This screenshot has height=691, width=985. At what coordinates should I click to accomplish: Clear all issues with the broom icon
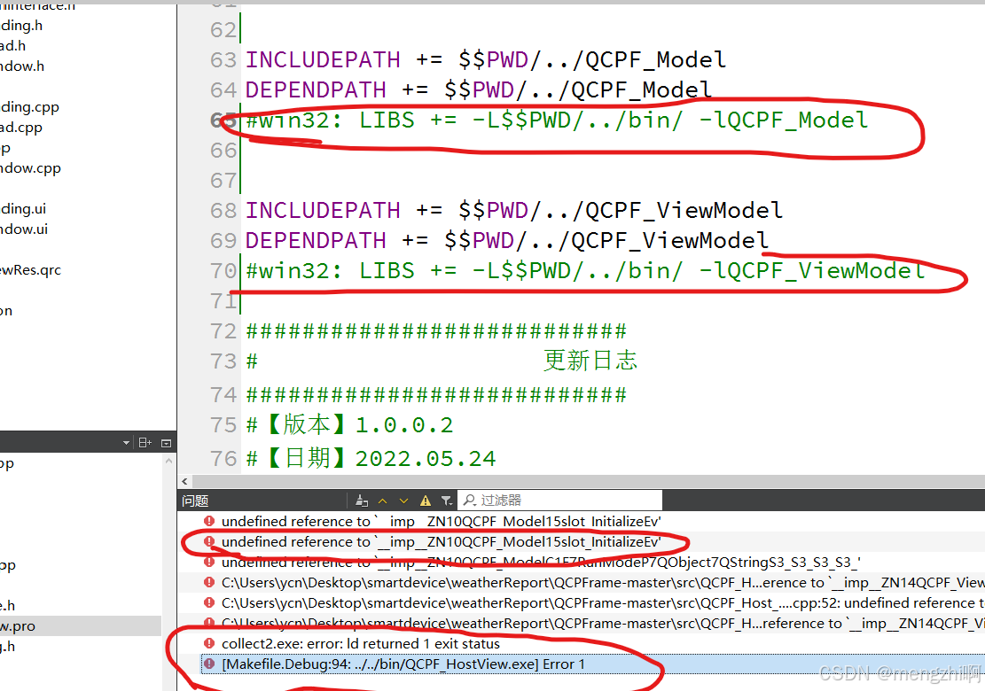(x=361, y=501)
